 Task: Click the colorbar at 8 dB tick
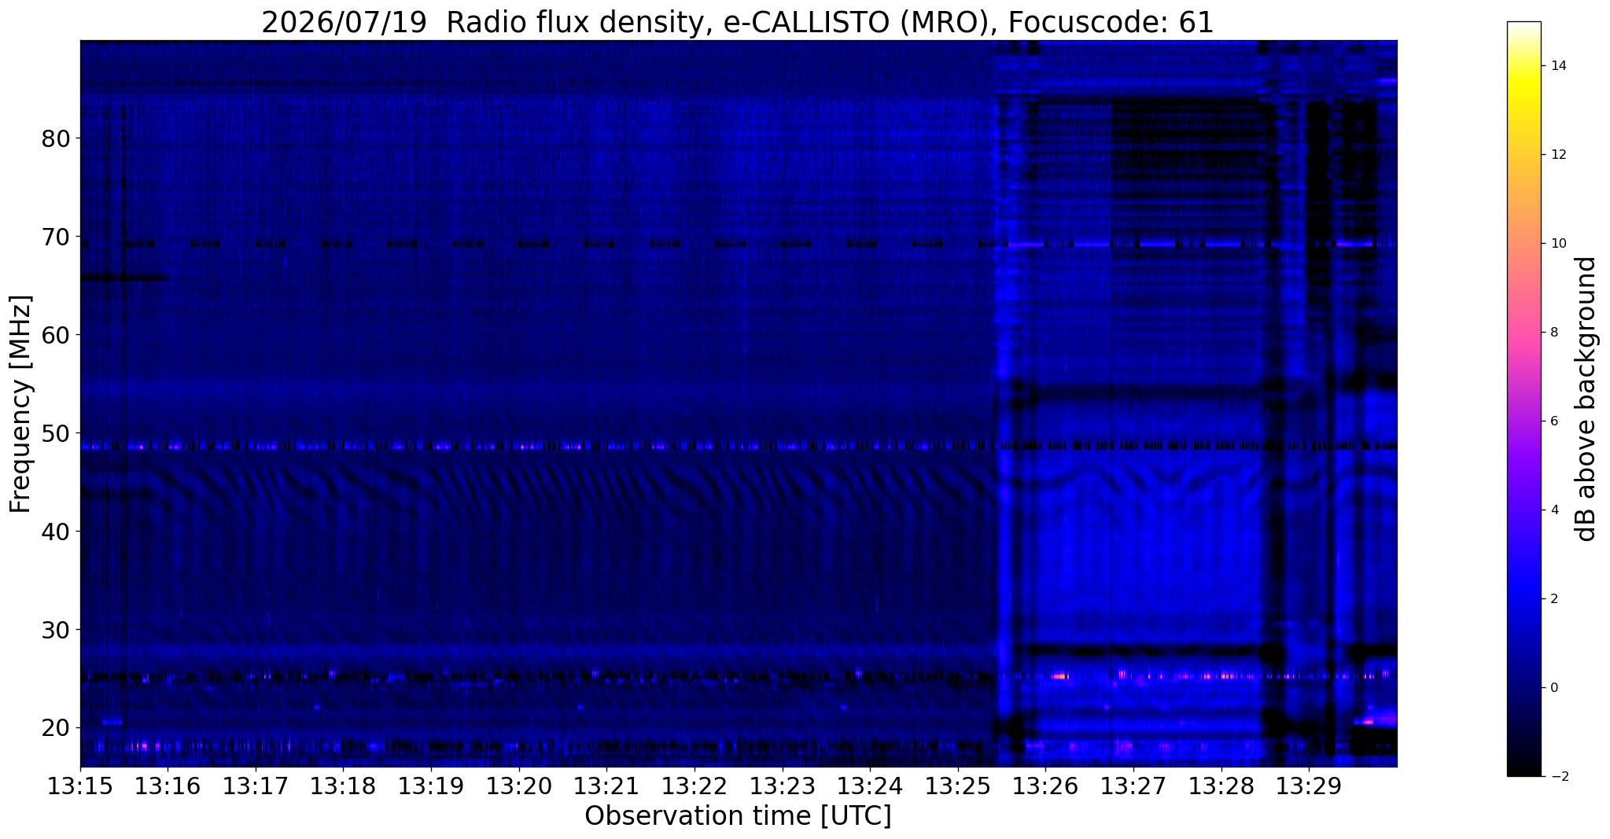pyautogui.click(x=1523, y=332)
